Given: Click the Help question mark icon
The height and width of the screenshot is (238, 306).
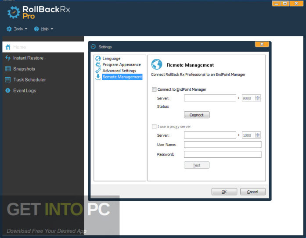Looking at the screenshot, I should coord(36,29).
